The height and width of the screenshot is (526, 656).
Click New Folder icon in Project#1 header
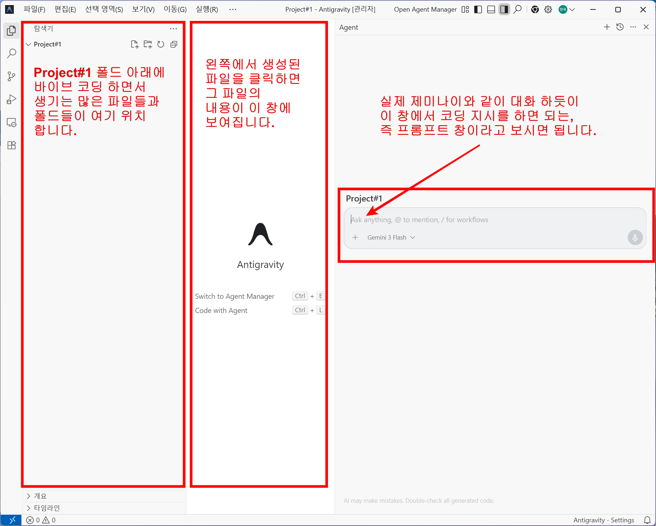pos(148,44)
